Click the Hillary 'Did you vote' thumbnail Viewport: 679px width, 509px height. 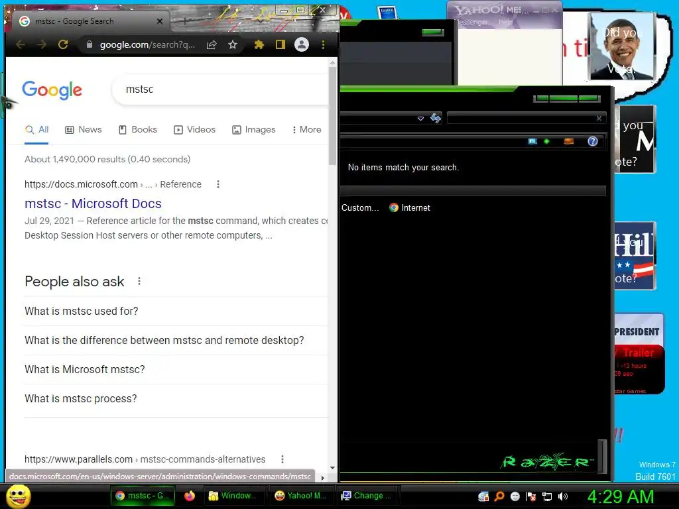(635, 255)
